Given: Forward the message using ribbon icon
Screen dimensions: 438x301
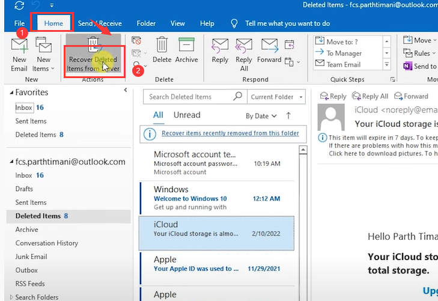Looking at the screenshot, I should click(269, 50).
